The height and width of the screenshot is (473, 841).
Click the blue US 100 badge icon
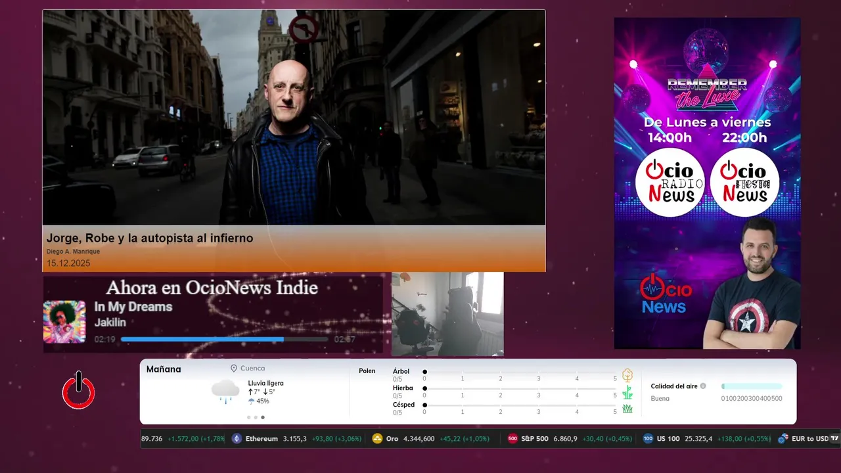648,439
